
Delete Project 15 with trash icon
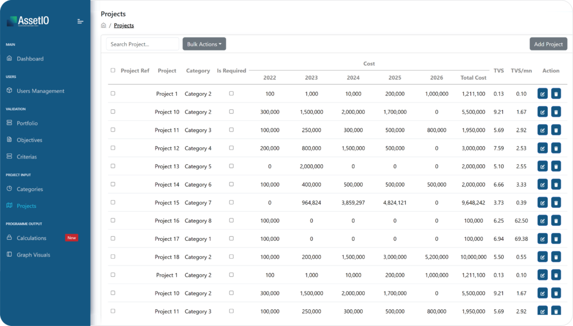556,203
